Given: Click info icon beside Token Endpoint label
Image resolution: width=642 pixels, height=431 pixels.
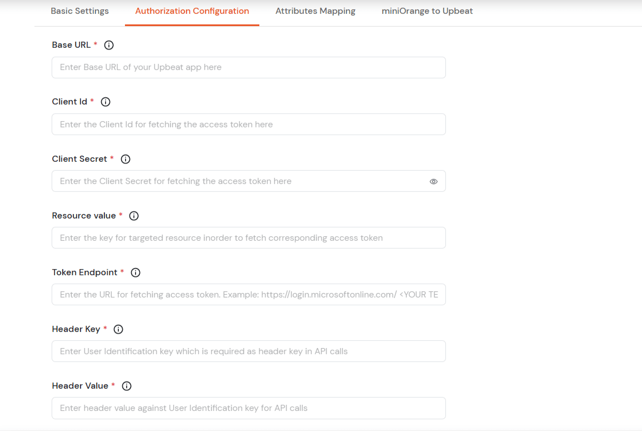Looking at the screenshot, I should pos(135,273).
